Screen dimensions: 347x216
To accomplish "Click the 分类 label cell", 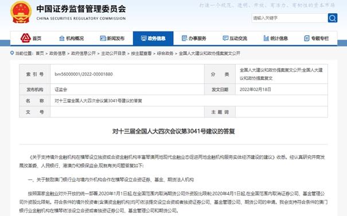I will (x=220, y=74).
